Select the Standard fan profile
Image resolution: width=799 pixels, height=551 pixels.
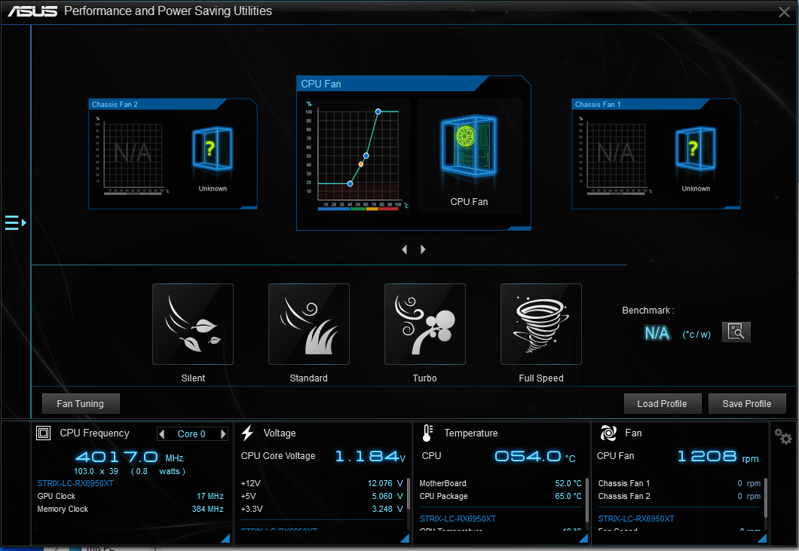[308, 324]
